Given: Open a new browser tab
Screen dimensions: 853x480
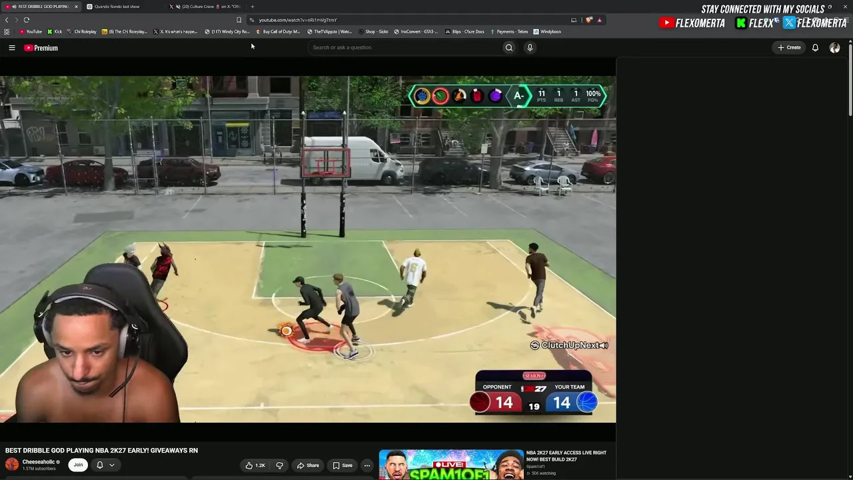Looking at the screenshot, I should [253, 7].
